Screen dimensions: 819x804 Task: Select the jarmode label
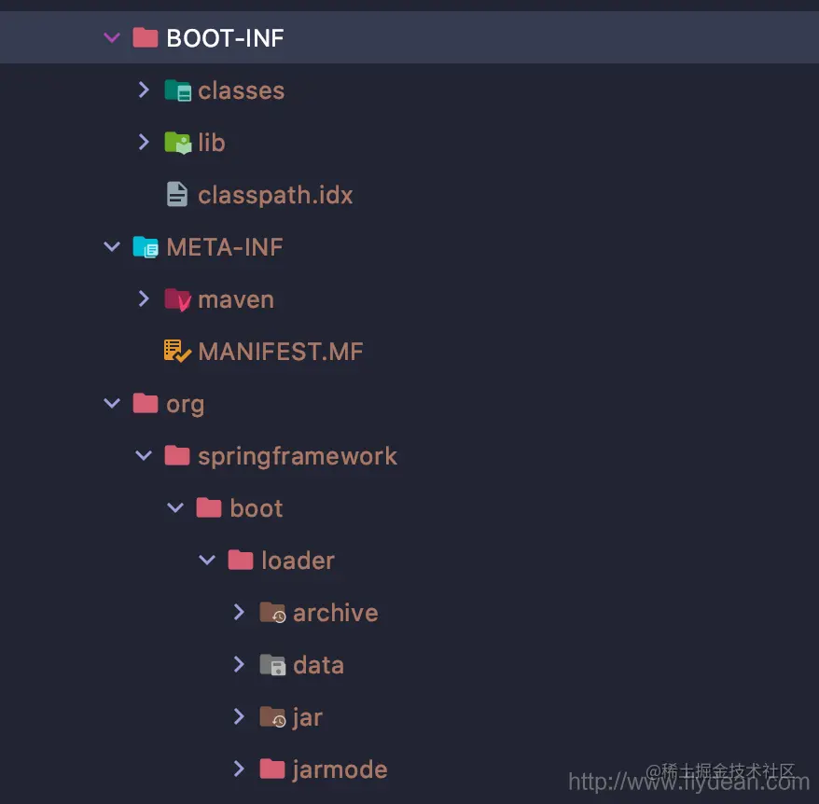click(340, 770)
